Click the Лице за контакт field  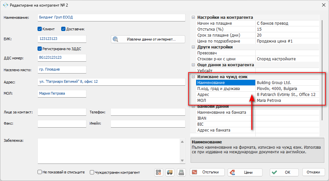(62, 112)
